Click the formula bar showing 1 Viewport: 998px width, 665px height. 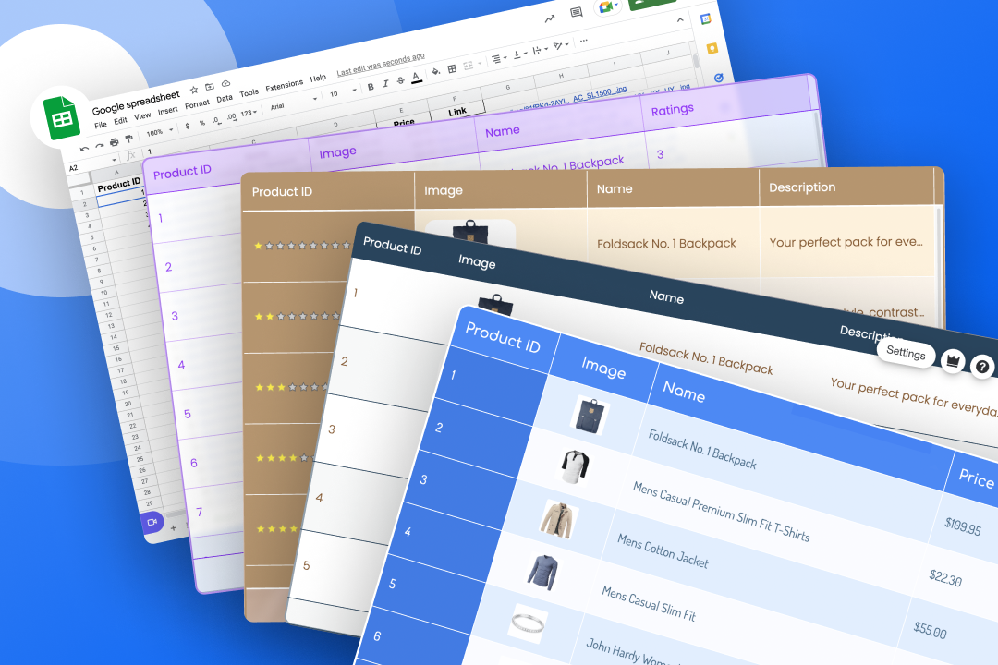click(x=150, y=151)
